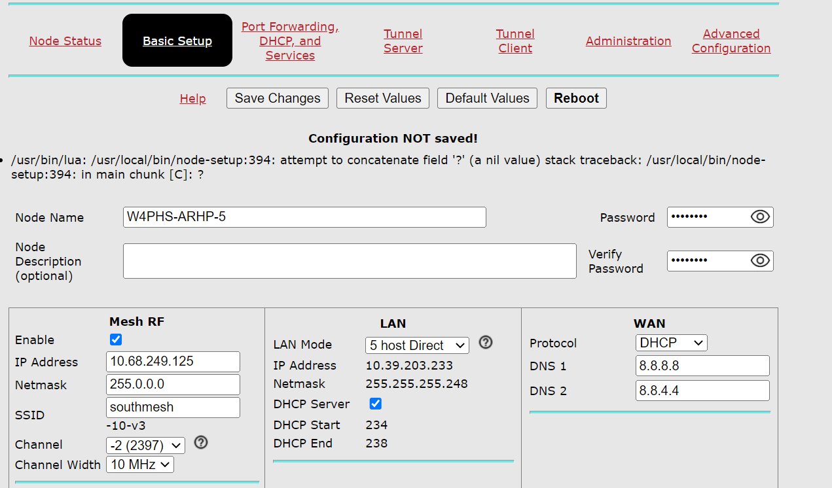
Task: Change the Channel Width dropdown
Action: pos(139,464)
